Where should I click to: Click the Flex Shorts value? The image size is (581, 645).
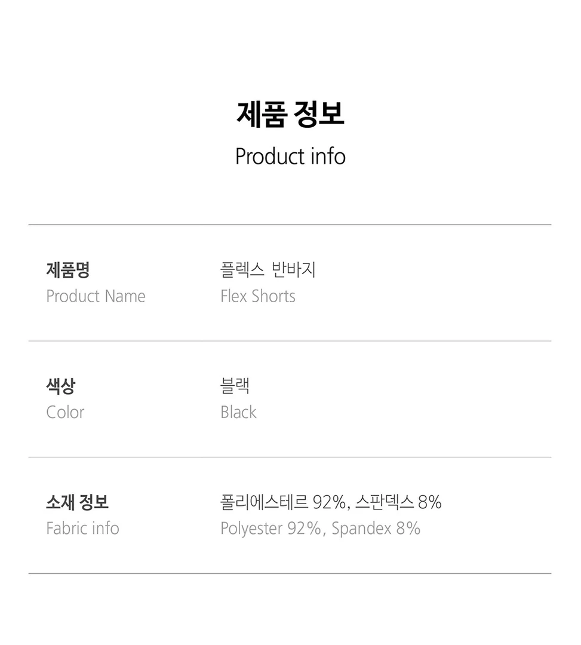(258, 296)
